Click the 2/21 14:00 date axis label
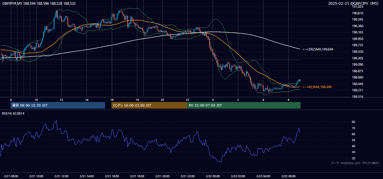This screenshot has width=383, height=179. (87, 176)
